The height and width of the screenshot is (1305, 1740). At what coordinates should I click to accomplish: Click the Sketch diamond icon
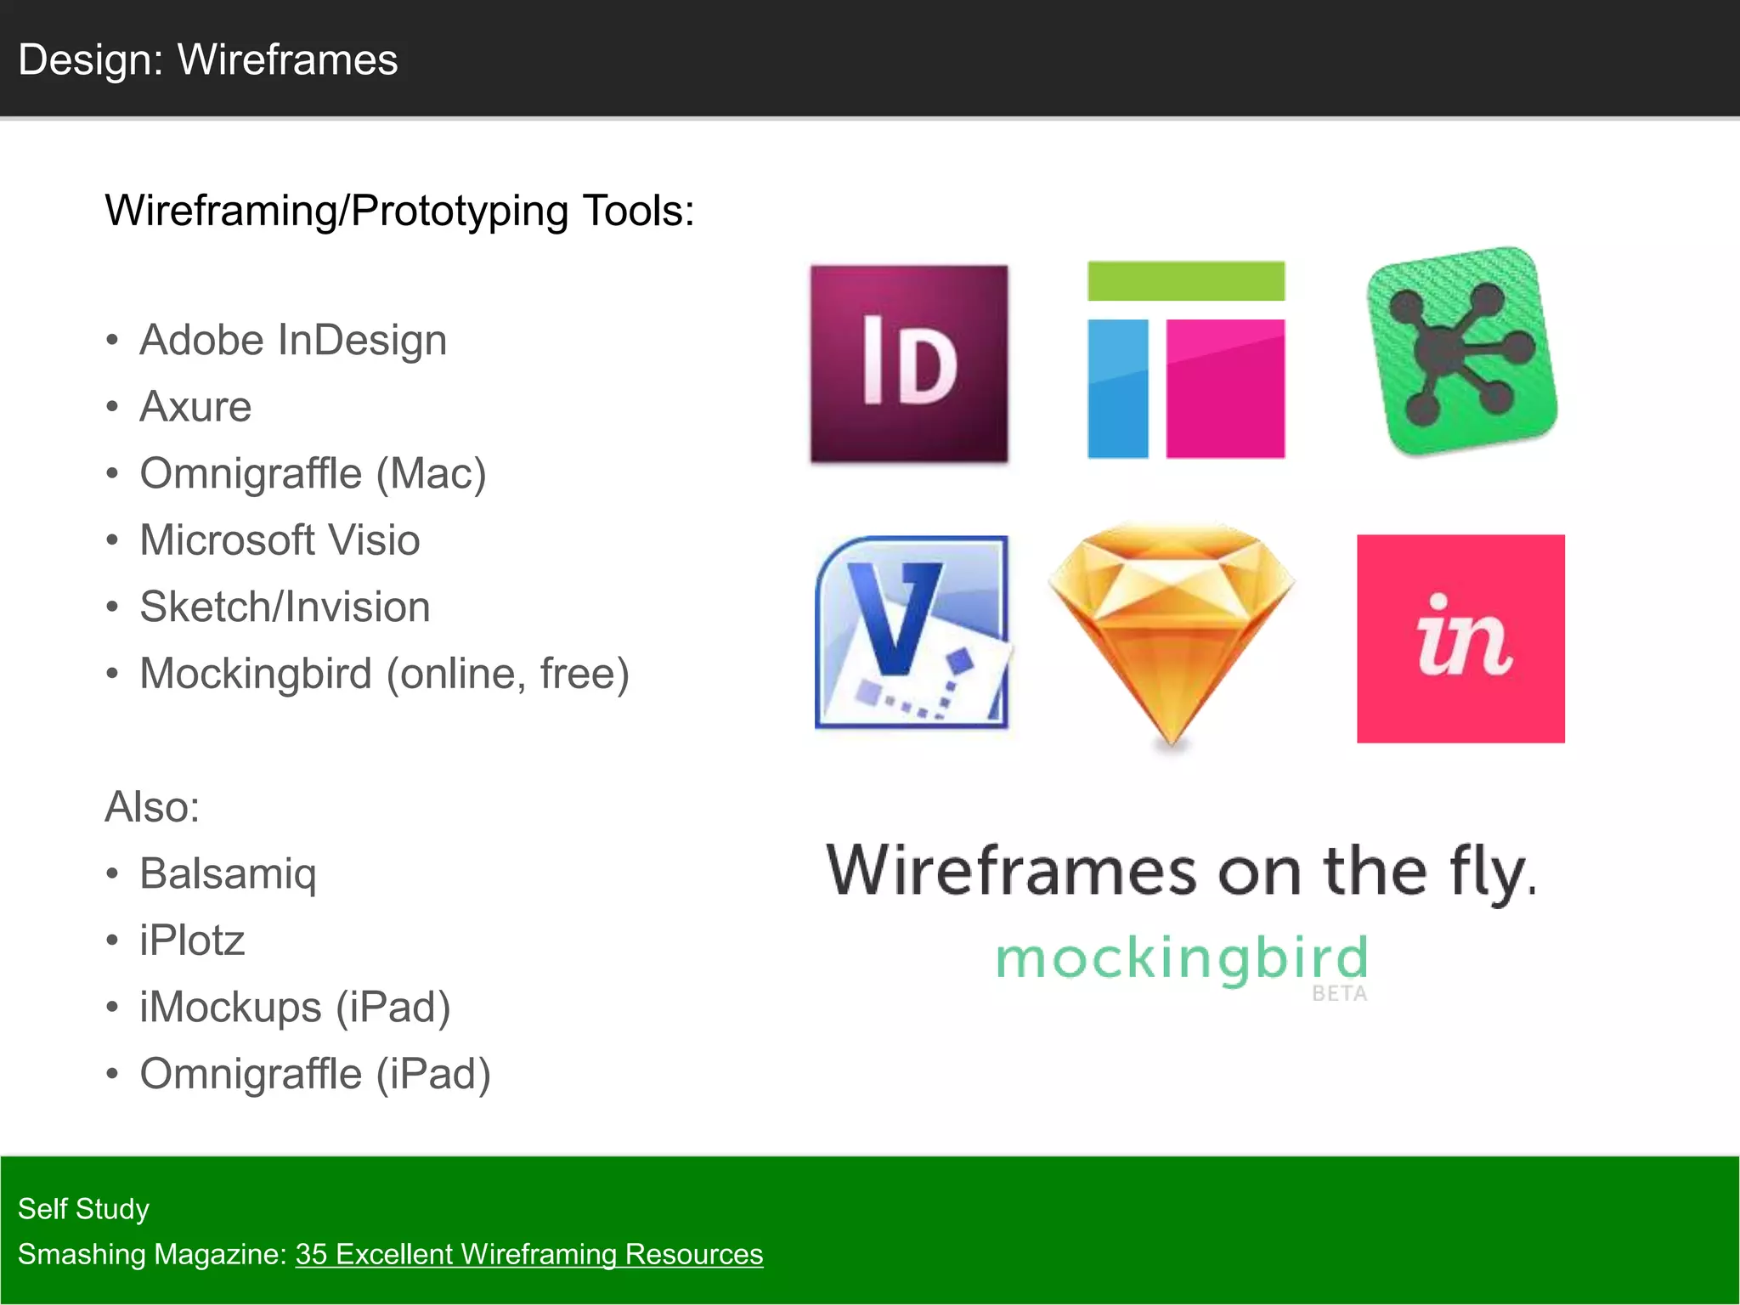1172,636
